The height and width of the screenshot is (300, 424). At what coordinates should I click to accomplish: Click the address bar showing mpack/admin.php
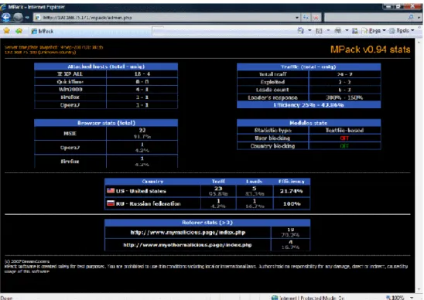pyautogui.click(x=164, y=18)
